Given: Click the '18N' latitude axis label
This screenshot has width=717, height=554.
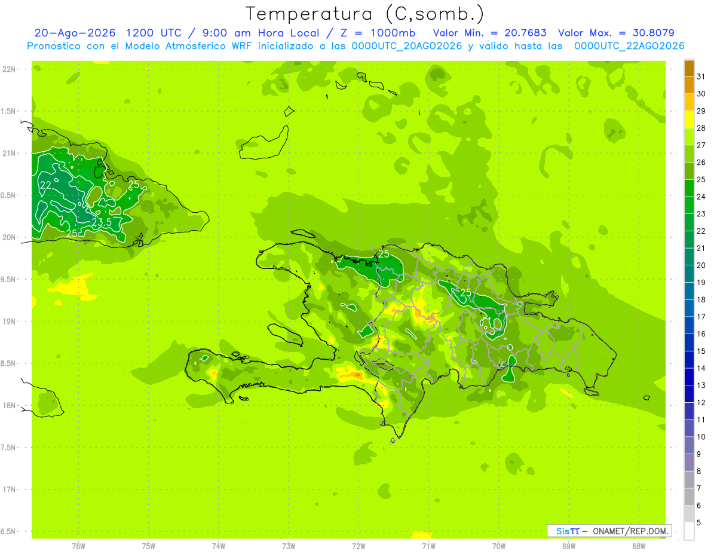Looking at the screenshot, I should (10, 406).
